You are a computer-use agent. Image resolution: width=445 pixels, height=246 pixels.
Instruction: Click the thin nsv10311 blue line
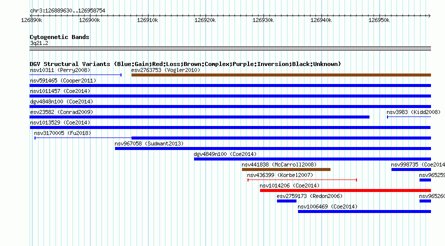click(x=75, y=75)
